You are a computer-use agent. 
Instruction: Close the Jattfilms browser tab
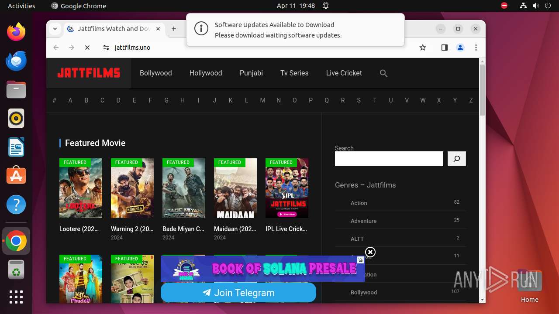click(158, 29)
